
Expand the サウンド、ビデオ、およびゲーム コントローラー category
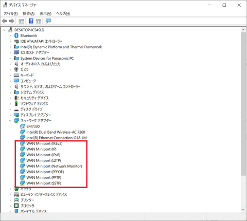(x=10, y=87)
